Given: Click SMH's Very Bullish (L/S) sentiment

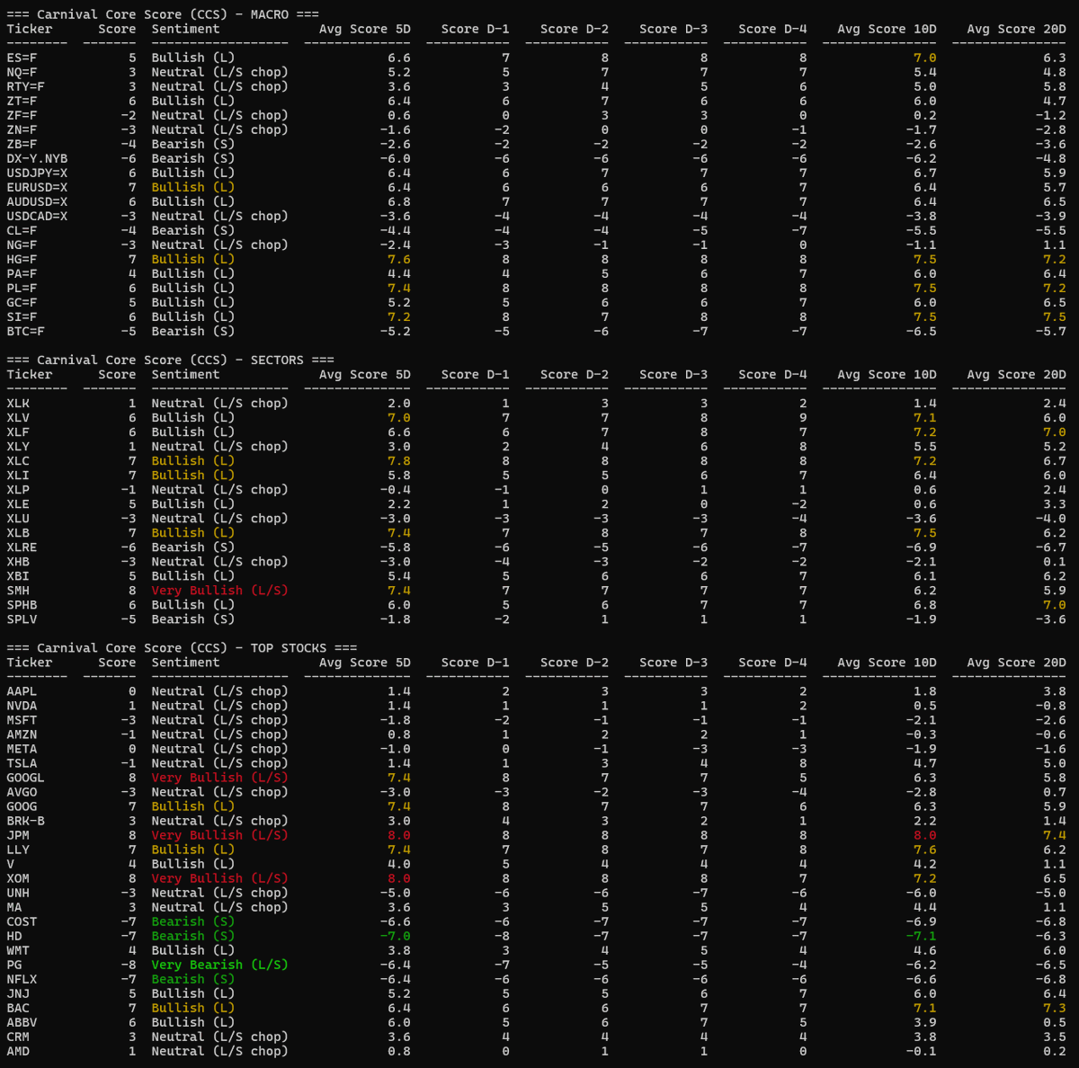Looking at the screenshot, I should [x=219, y=590].
